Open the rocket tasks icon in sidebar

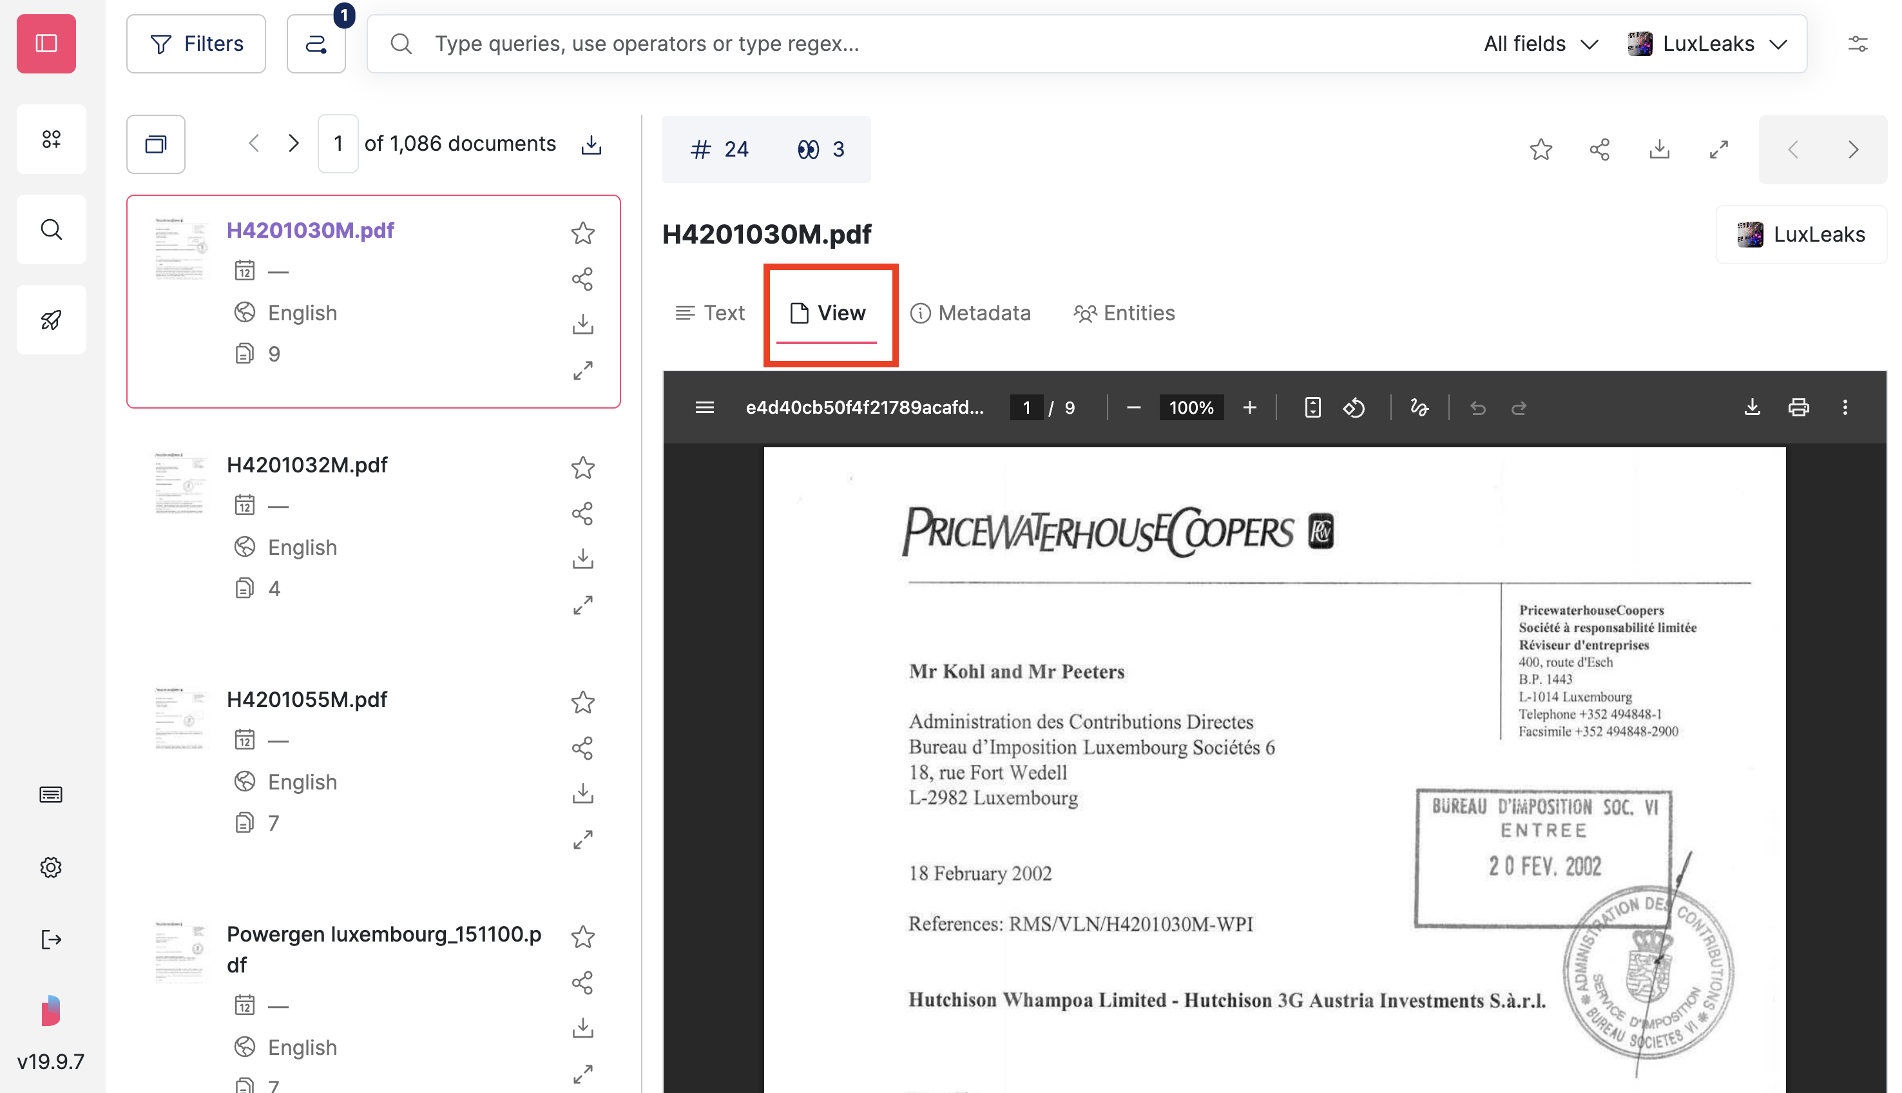tap(51, 320)
